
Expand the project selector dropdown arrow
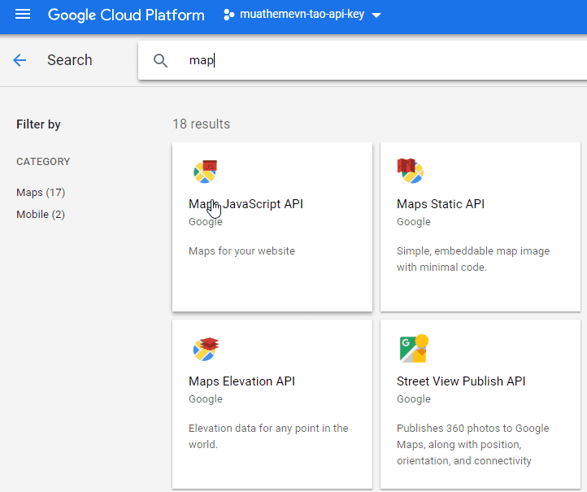click(x=376, y=15)
